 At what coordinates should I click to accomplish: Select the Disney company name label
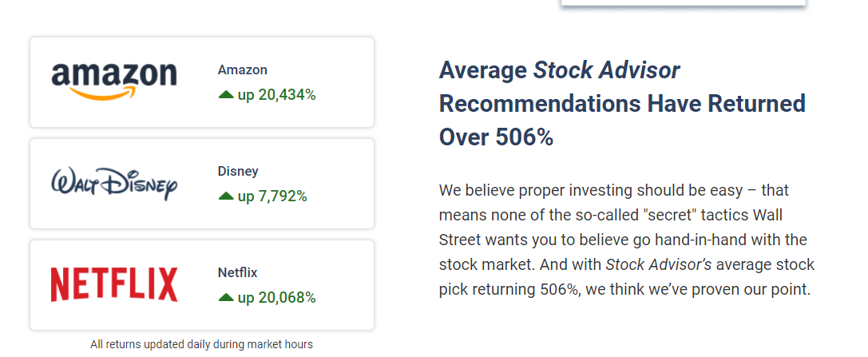(238, 172)
